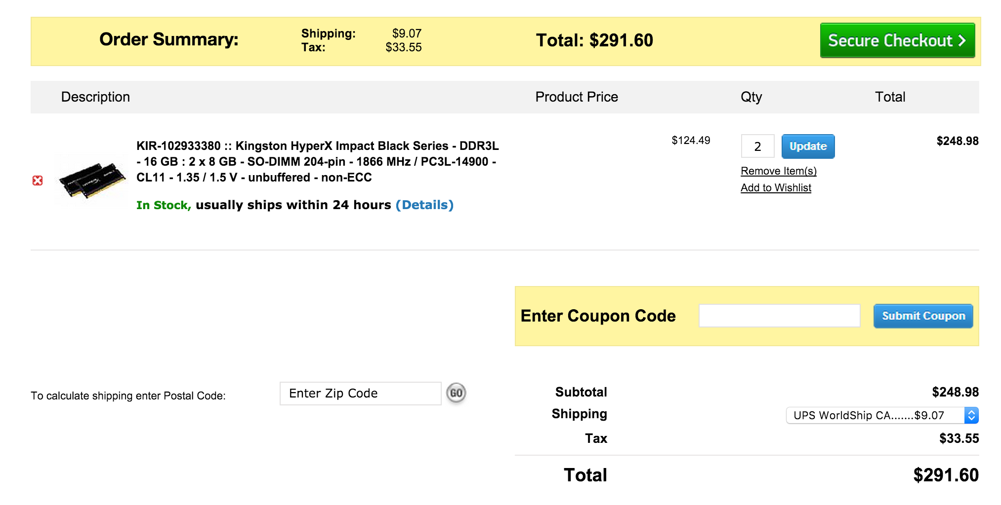Click the coupon code text field

779,316
